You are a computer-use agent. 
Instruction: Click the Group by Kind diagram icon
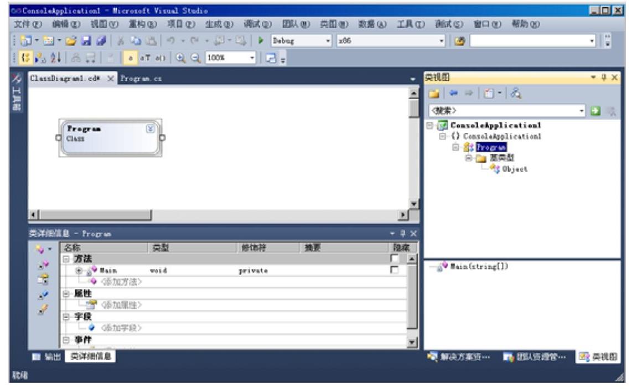[25, 58]
